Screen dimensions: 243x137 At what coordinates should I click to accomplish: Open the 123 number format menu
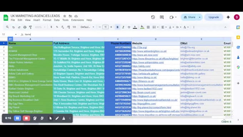74,27
